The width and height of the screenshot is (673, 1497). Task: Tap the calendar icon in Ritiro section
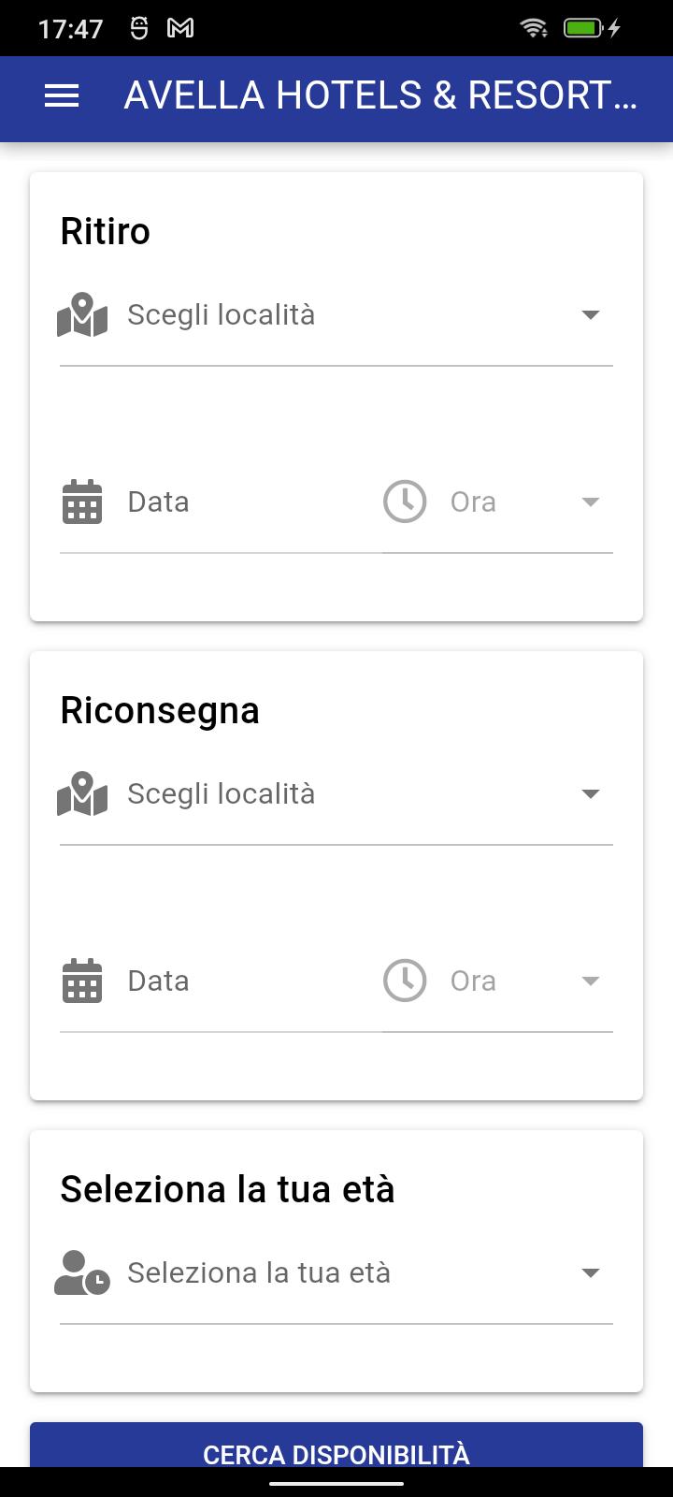tap(82, 502)
